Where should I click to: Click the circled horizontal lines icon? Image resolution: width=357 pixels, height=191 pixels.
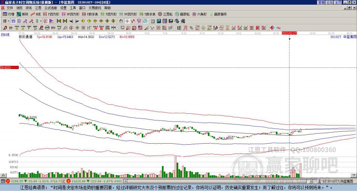tap(47, 28)
